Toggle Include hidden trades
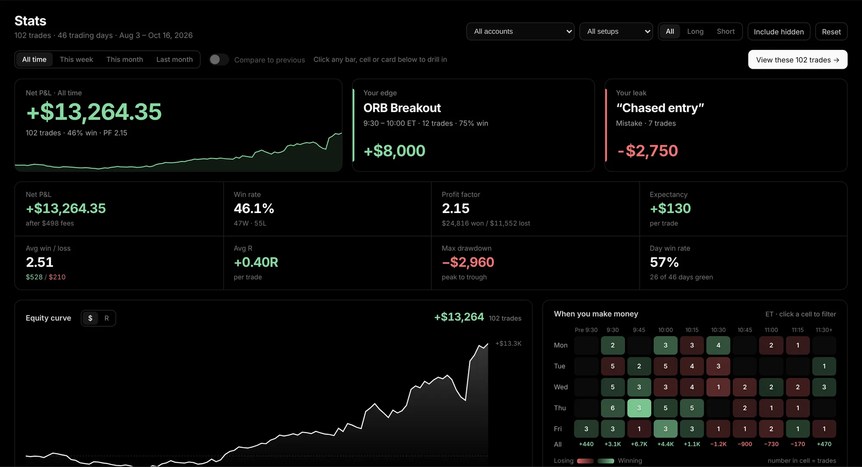862x467 pixels. 779,31
